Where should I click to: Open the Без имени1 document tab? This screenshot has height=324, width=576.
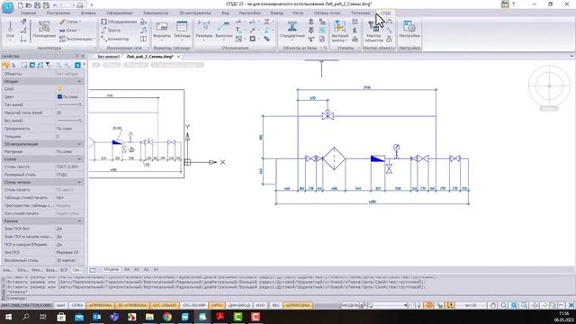click(108, 57)
